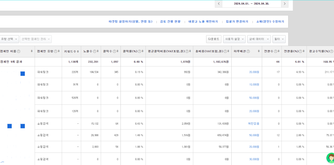
Task: Open the 소재(문안) 수정하기 link
Action: click(x=270, y=21)
